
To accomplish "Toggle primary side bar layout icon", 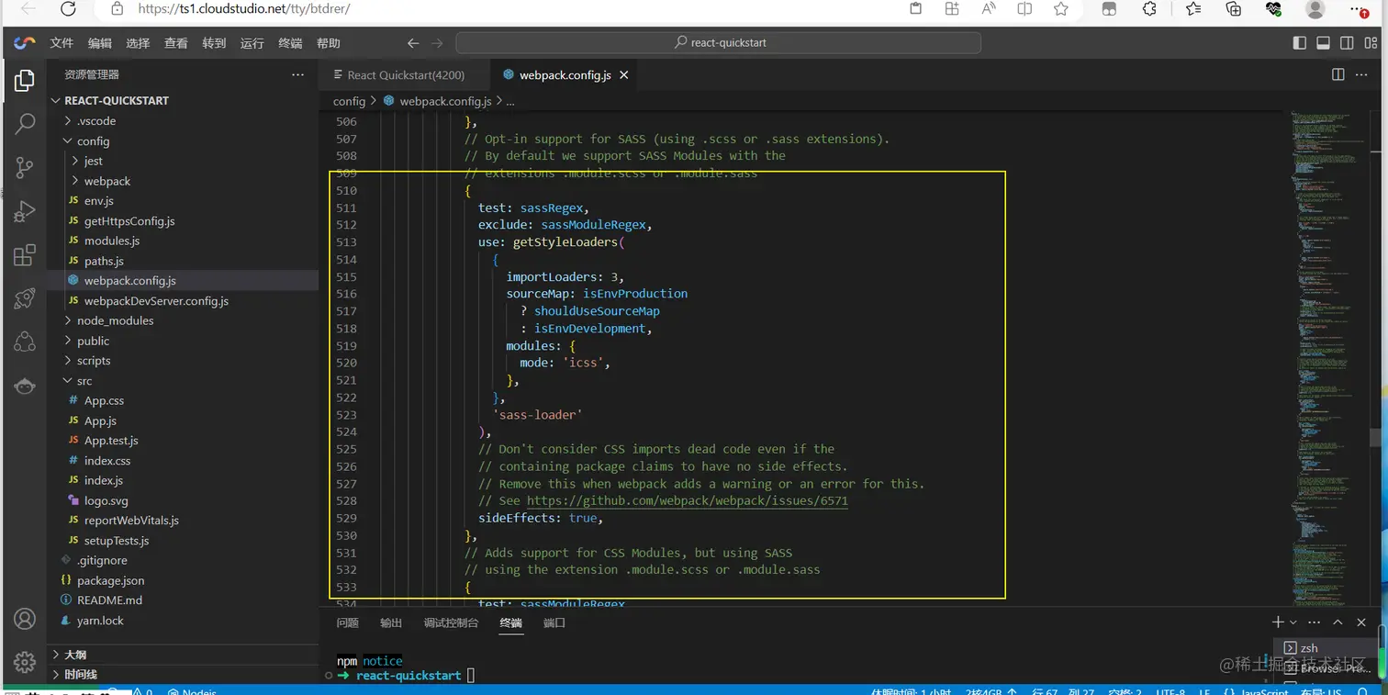I will pos(1299,43).
